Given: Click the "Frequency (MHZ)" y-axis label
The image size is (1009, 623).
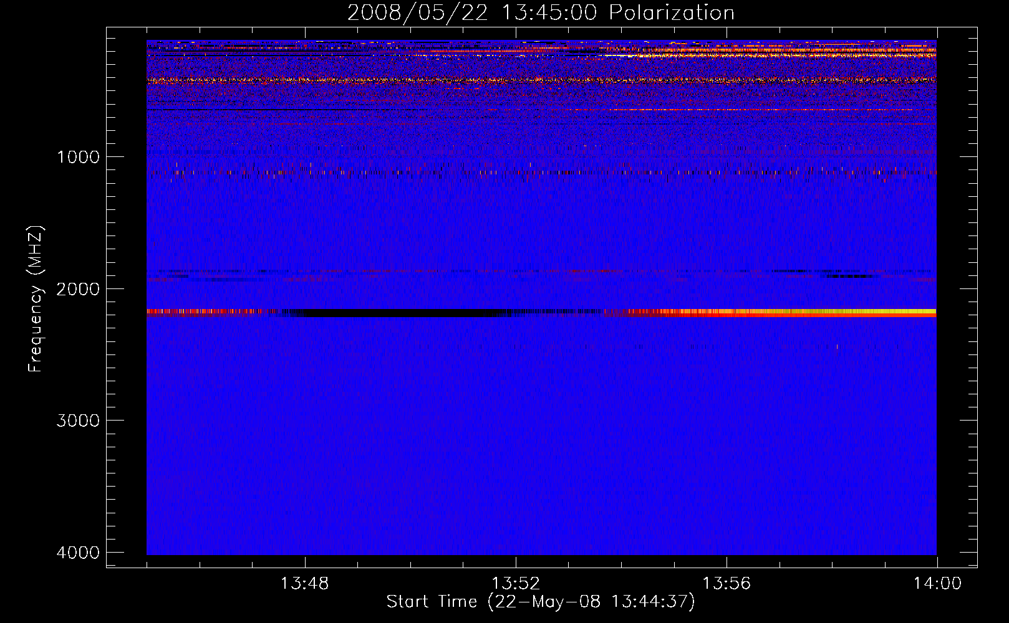Looking at the screenshot, I should coord(36,299).
